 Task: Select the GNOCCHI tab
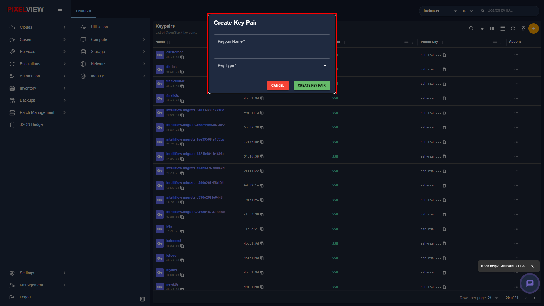pos(84,11)
